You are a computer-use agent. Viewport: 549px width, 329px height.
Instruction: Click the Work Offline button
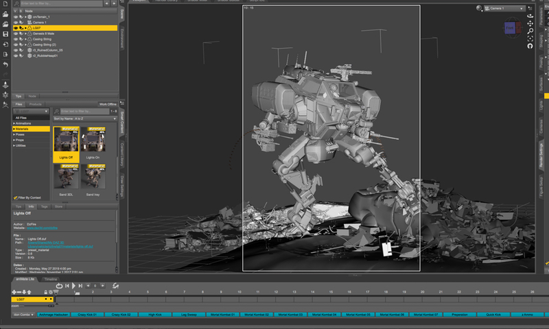tap(107, 104)
